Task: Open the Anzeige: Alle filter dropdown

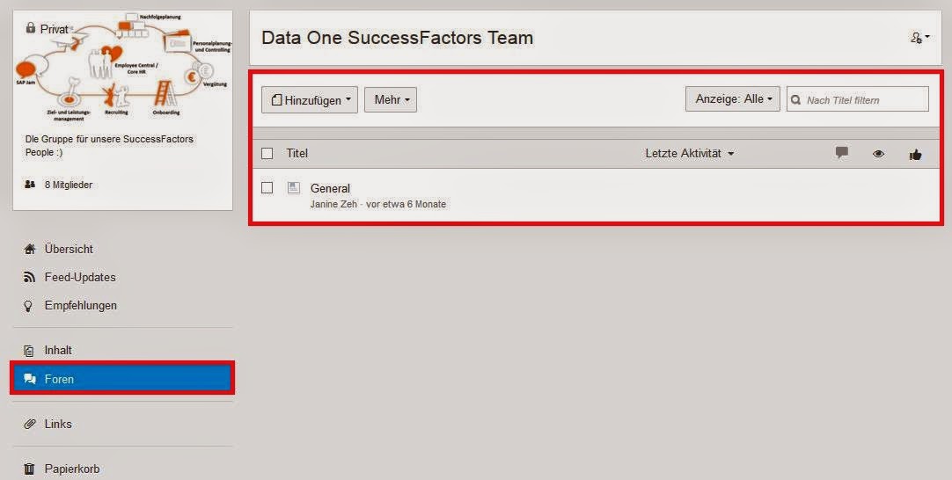Action: (733, 99)
